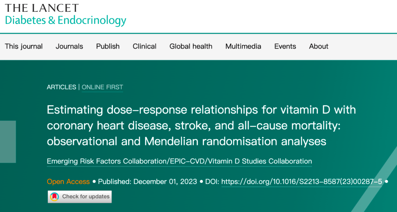
Task: Click the vitamin D article title heading
Action: click(201, 125)
